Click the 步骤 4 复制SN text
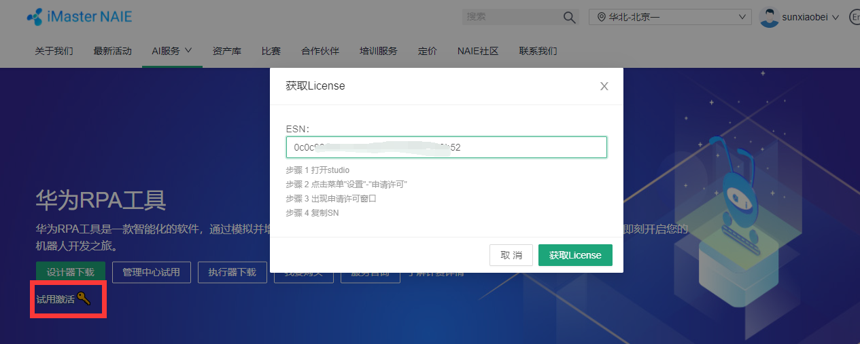Image resolution: width=860 pixels, height=344 pixels. 312,213
